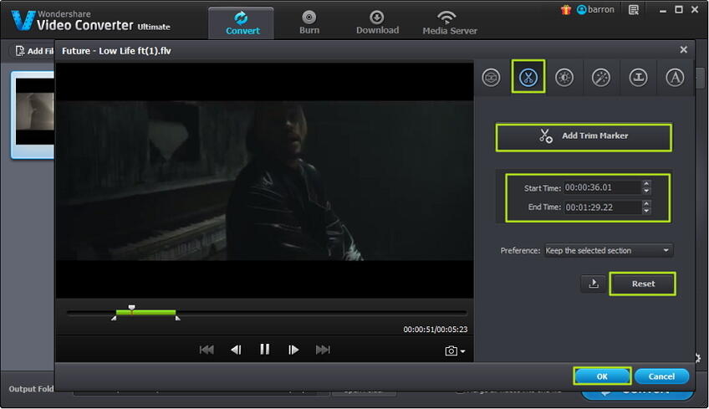Click the trim end handle triangle
Screen dimensions: 709x409
tap(178, 318)
